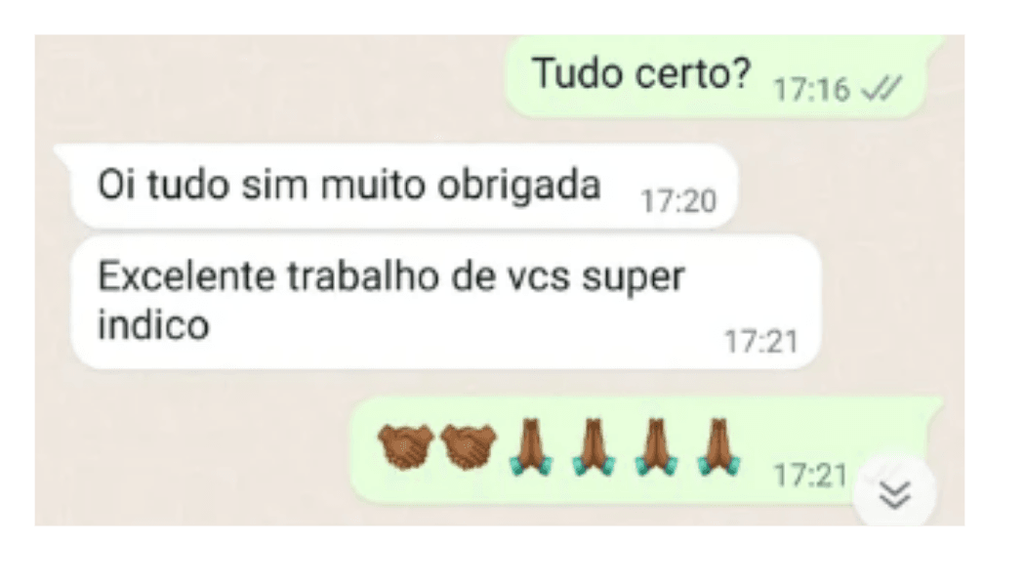Viewport: 1025px width, 586px height.
Task: Select the 'Excelente trabalho de vcs' message bubble
Action: click(446, 302)
